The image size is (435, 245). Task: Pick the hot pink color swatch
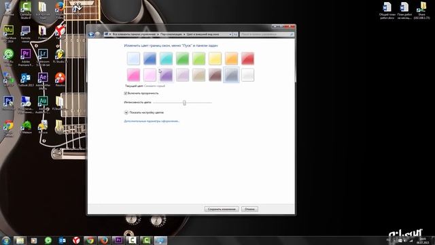tap(133, 75)
